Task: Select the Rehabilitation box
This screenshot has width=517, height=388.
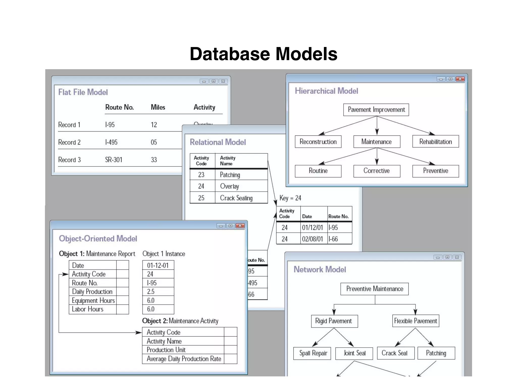Action: point(435,142)
